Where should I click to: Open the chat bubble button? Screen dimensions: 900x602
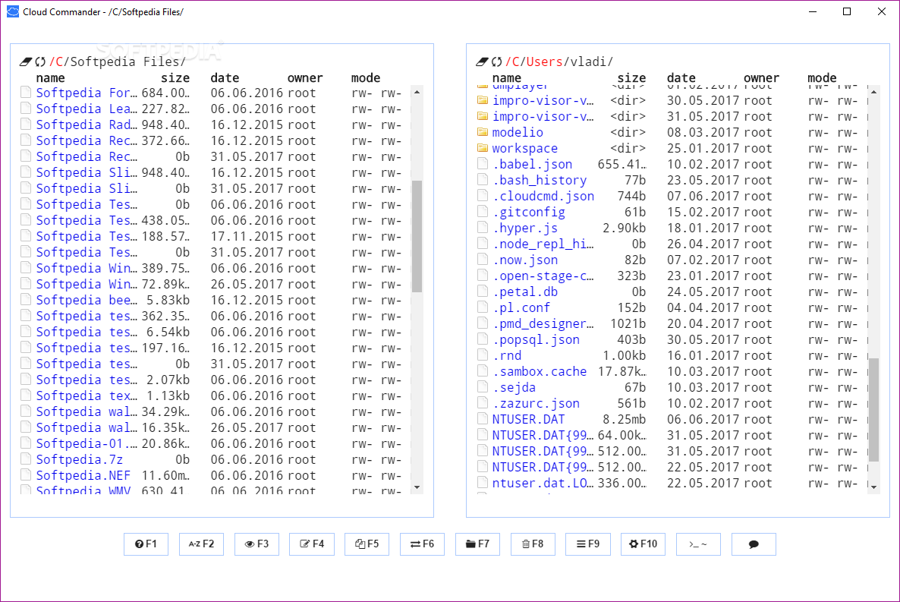coord(754,544)
